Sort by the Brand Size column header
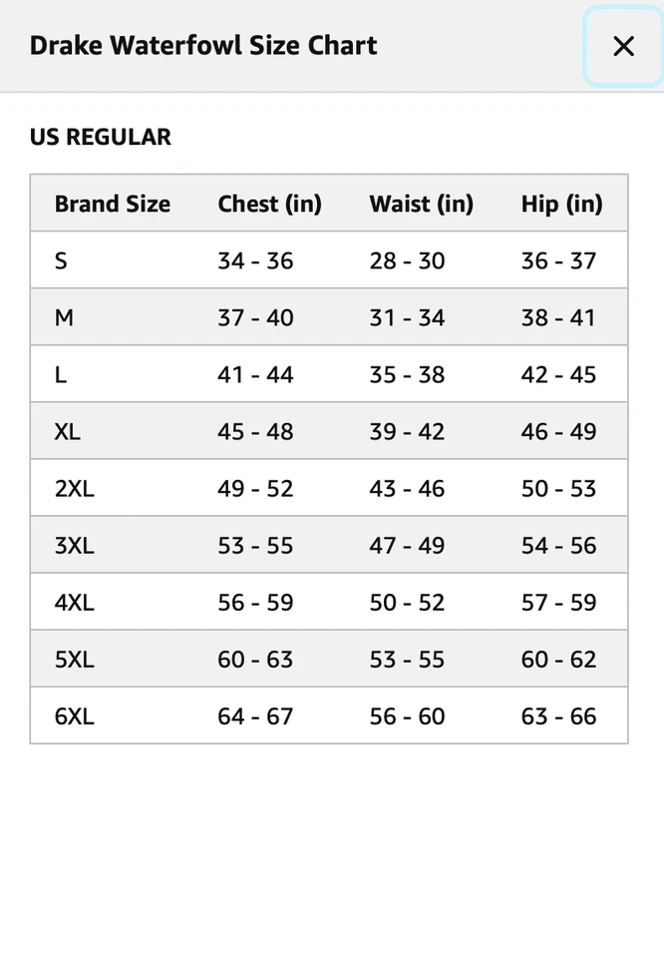This screenshot has height=958, width=664. (x=112, y=204)
